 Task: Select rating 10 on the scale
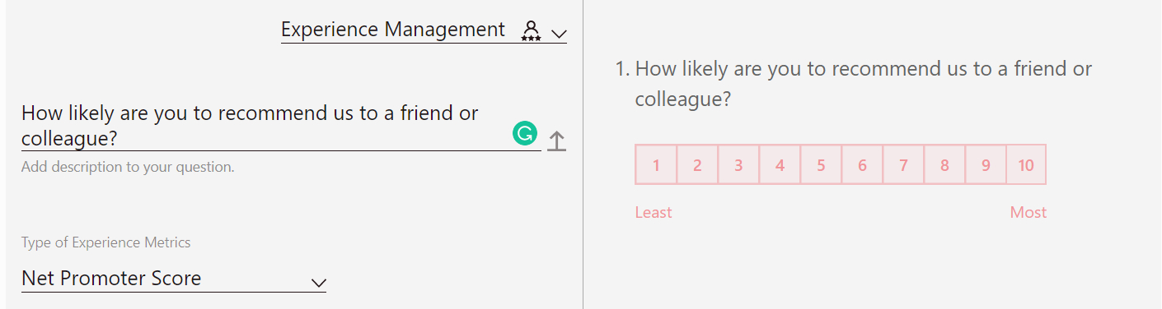click(x=1026, y=164)
